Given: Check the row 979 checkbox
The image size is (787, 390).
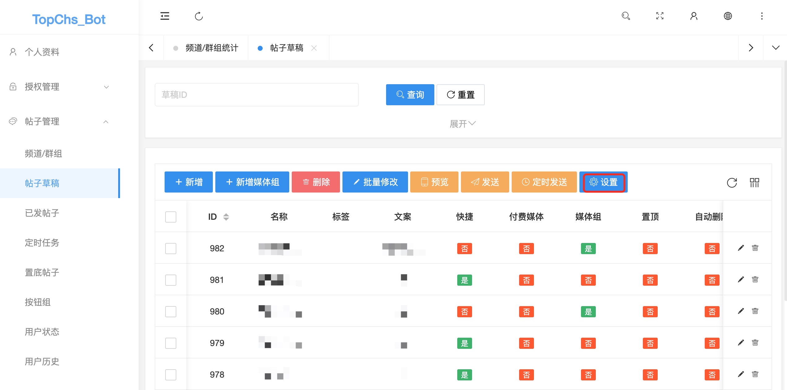Looking at the screenshot, I should click(x=171, y=343).
